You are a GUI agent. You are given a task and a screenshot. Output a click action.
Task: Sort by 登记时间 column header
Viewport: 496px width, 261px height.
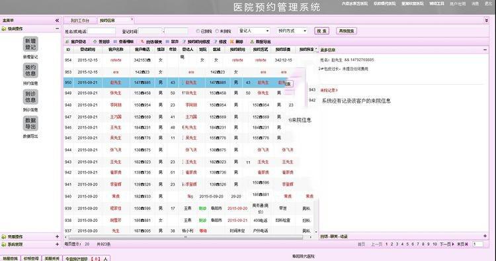tap(87, 50)
